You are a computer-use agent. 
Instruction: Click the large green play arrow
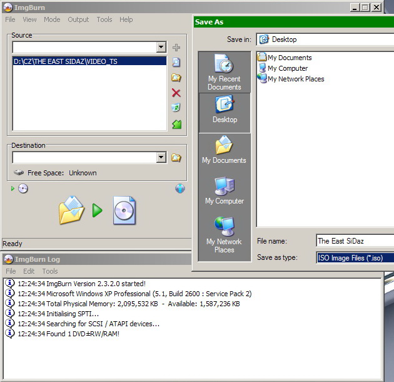point(97,210)
